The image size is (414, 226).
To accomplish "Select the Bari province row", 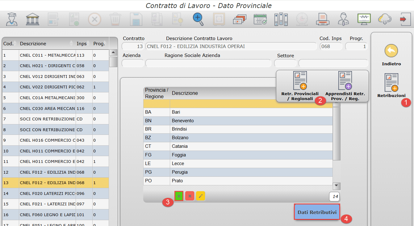I will (x=238, y=112).
